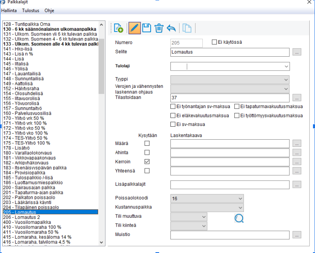Viewport: 315px width, 253px height.
Task: Open the Tulostus menu
Action: click(x=31, y=11)
